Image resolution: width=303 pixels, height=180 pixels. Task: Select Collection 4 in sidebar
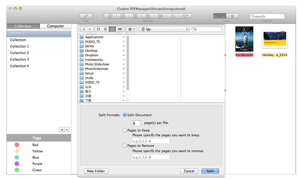point(39,66)
